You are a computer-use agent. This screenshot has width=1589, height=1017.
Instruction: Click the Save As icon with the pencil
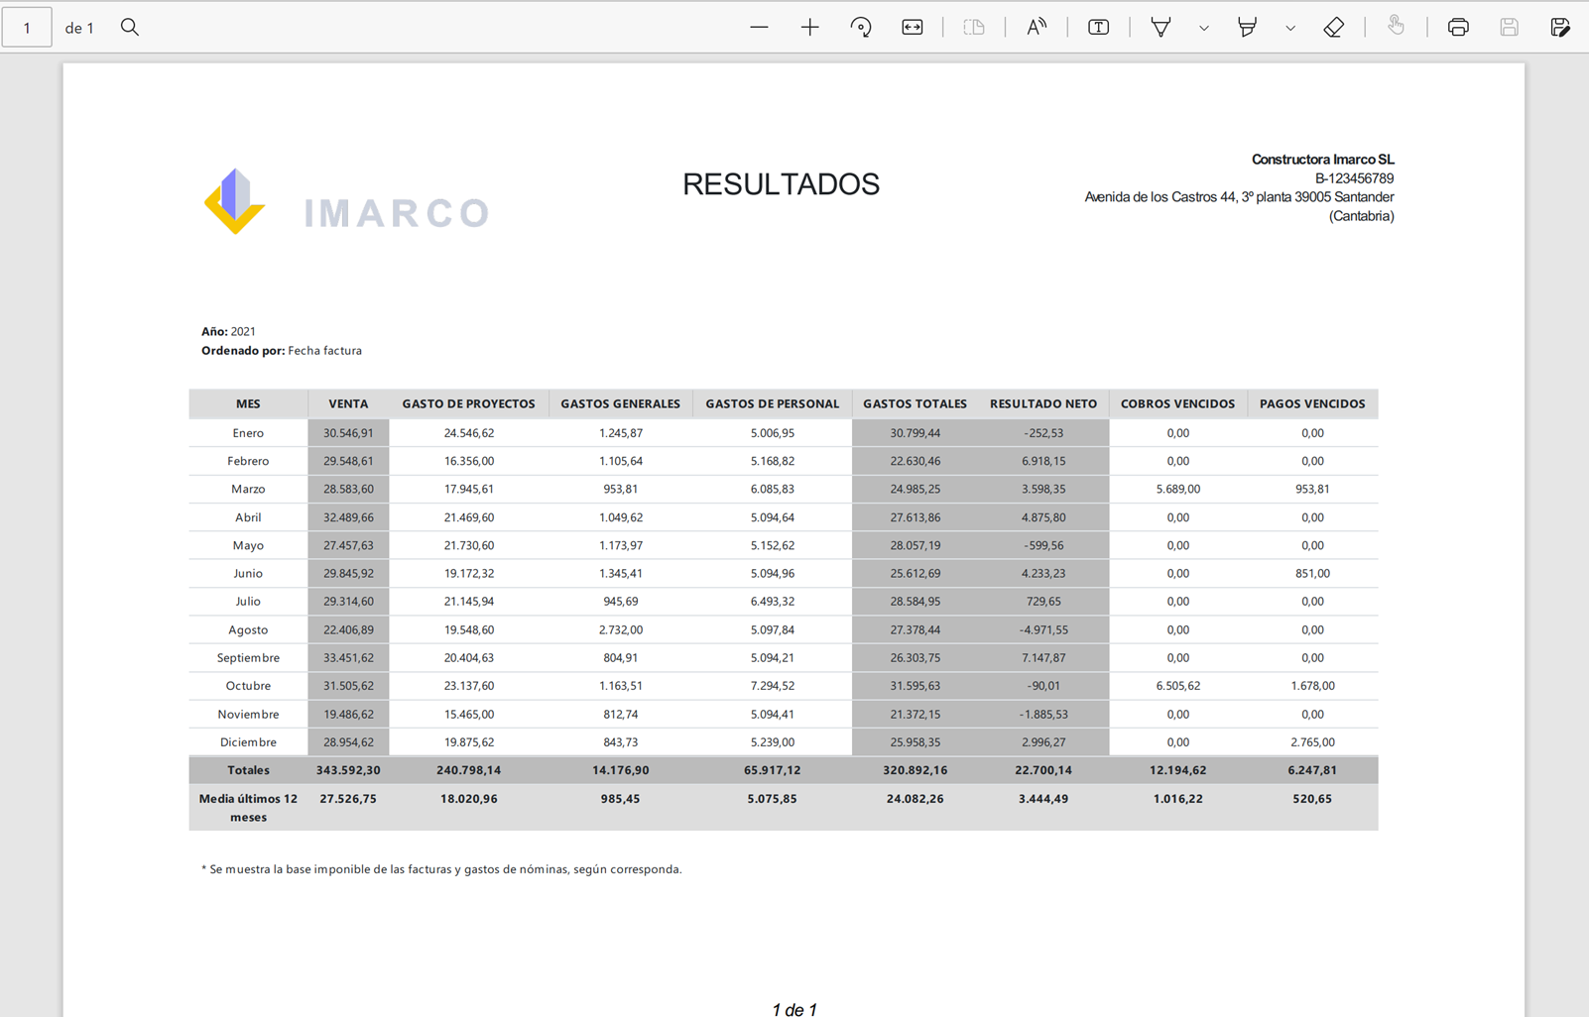pyautogui.click(x=1560, y=27)
